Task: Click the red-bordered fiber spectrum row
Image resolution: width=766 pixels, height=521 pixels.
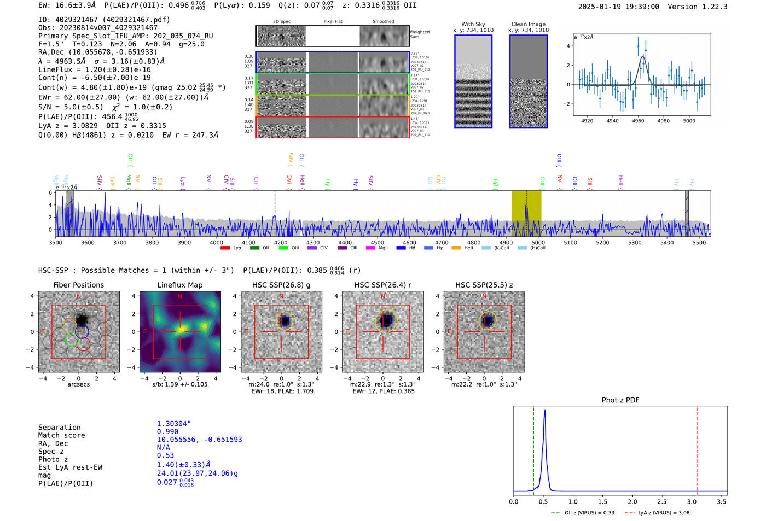Action: coord(333,127)
